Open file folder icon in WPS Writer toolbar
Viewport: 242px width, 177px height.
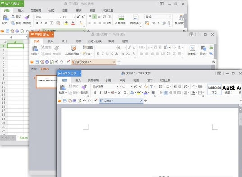tap(59, 101)
